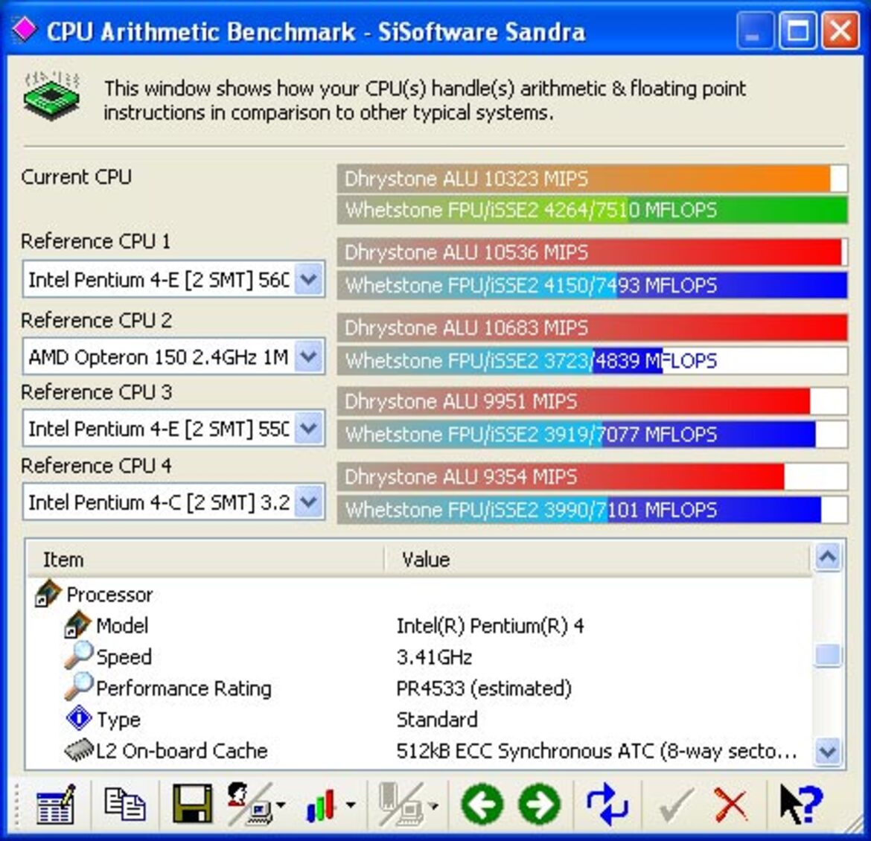The width and height of the screenshot is (871, 841).
Task: Select the Processor tree item label
Action: pos(109,595)
